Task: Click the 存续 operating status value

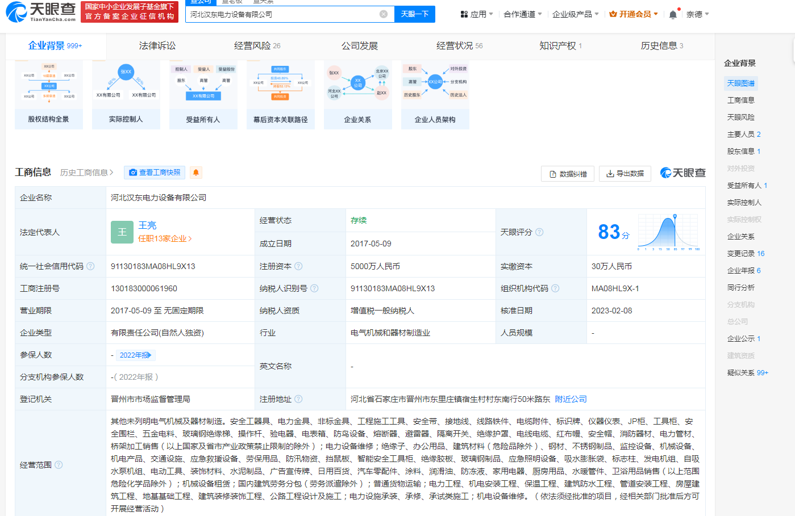Action: click(x=359, y=220)
